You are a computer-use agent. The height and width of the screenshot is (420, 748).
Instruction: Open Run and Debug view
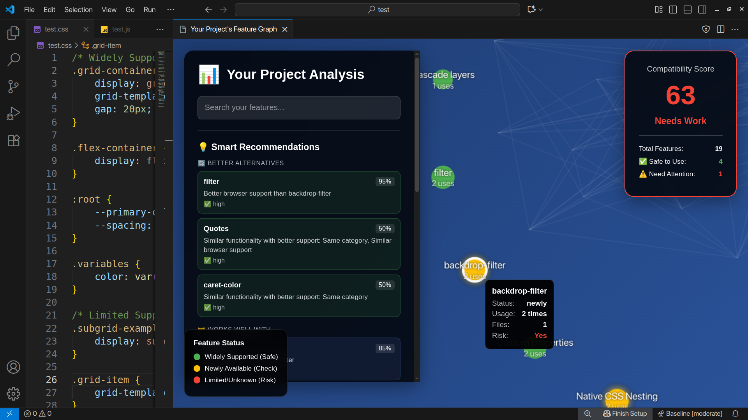pos(13,113)
